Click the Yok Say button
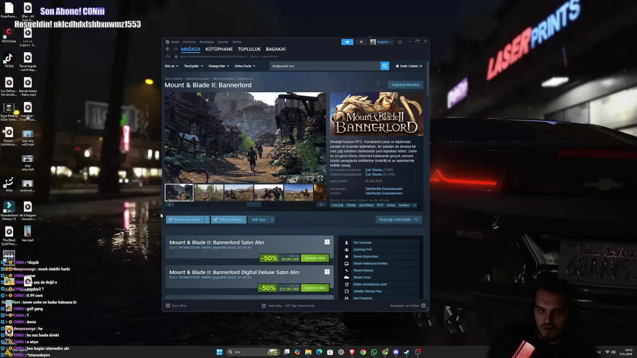Screen dimensions: 637x358 pyautogui.click(x=258, y=219)
